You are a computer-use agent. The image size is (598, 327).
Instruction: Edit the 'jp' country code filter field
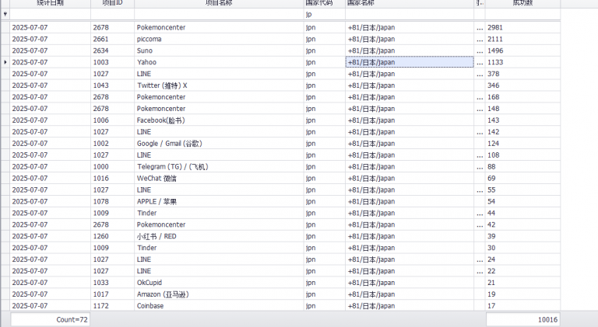(325, 14)
